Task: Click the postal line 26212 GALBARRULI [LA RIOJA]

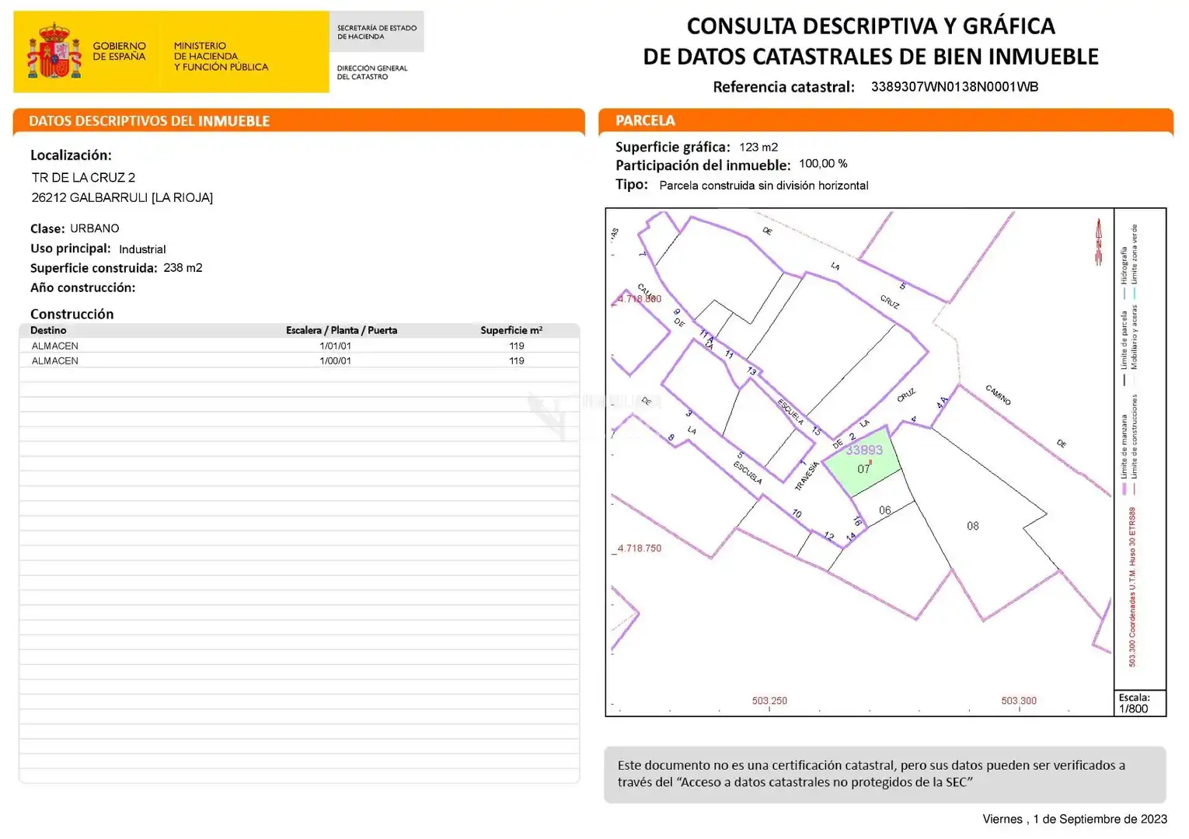Action: point(122,197)
